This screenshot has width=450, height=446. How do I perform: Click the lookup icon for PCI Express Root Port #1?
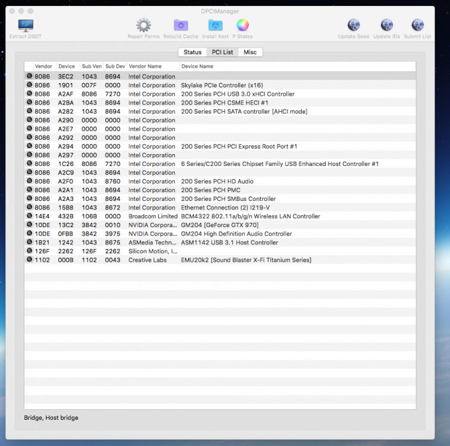29,146
